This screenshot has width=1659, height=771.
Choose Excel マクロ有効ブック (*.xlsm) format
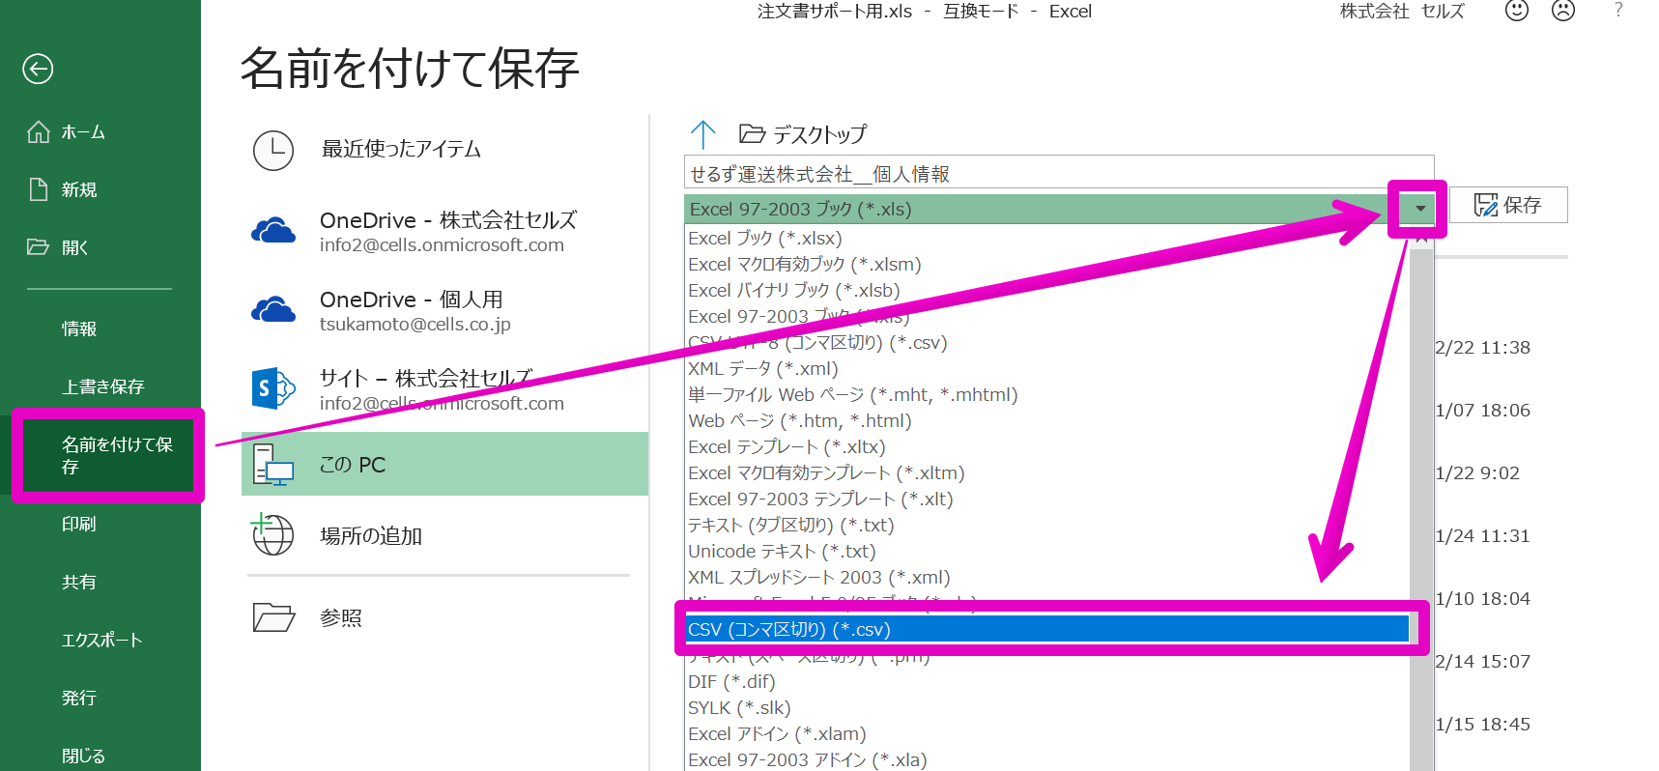click(x=805, y=264)
